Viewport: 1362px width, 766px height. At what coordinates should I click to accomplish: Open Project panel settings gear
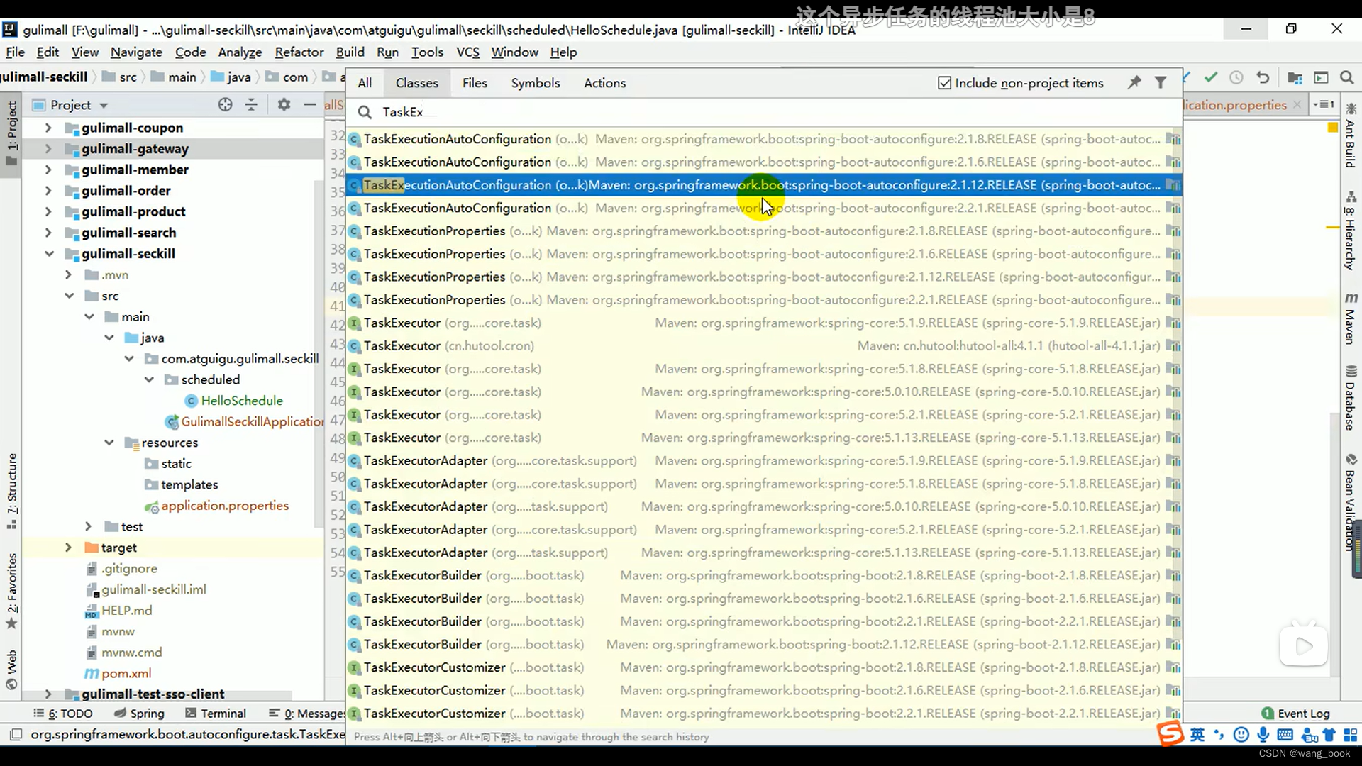[284, 105]
